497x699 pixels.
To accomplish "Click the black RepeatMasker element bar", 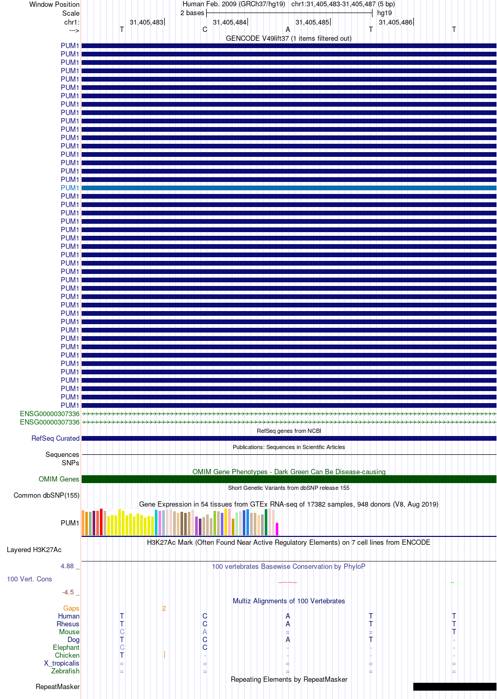I will pos(455,686).
